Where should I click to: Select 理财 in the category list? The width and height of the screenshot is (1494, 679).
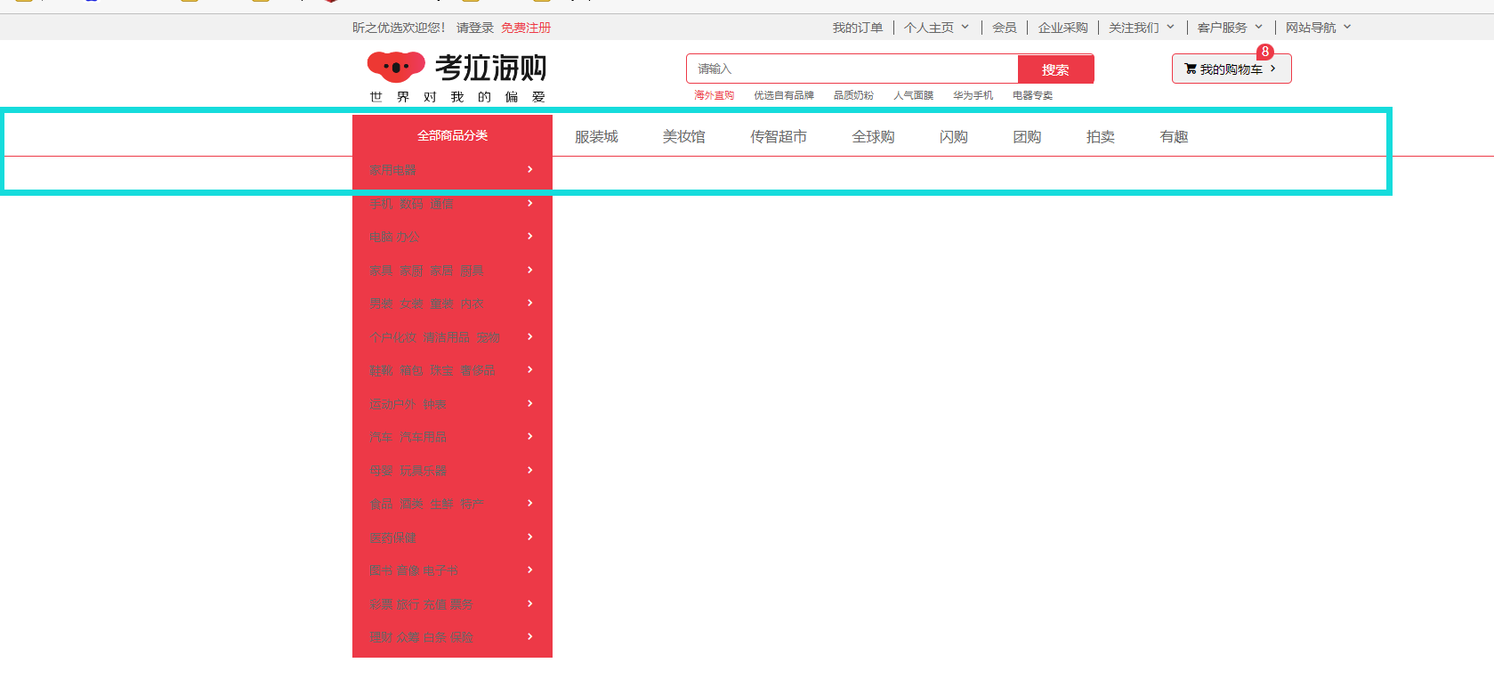coord(381,637)
